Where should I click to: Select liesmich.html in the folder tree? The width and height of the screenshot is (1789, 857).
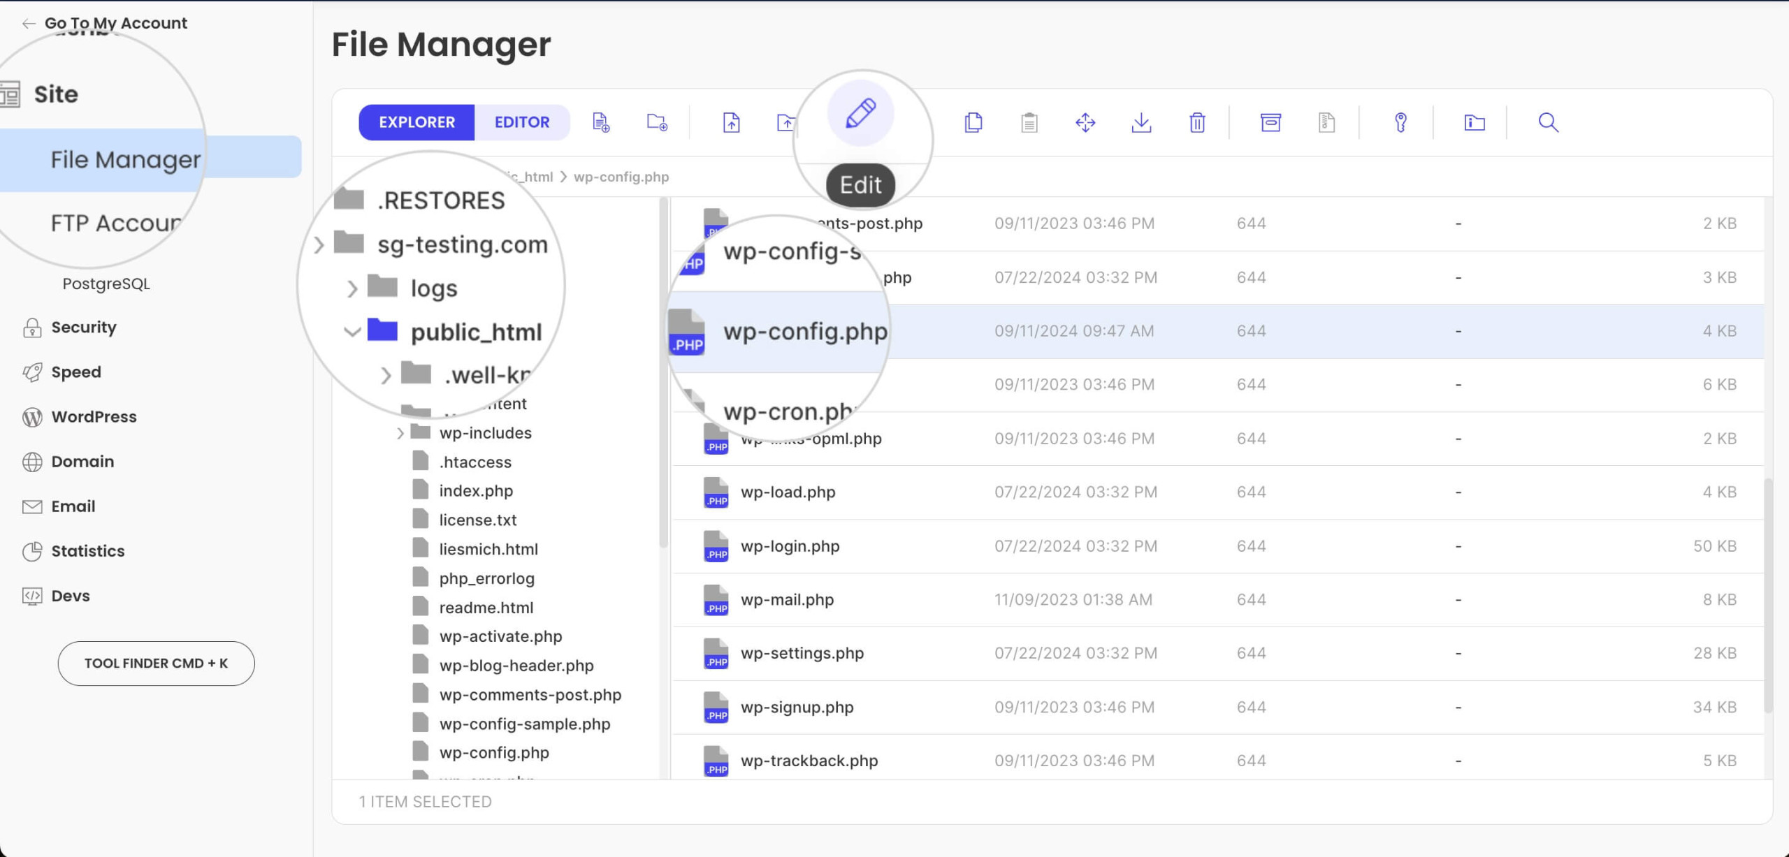488,550
